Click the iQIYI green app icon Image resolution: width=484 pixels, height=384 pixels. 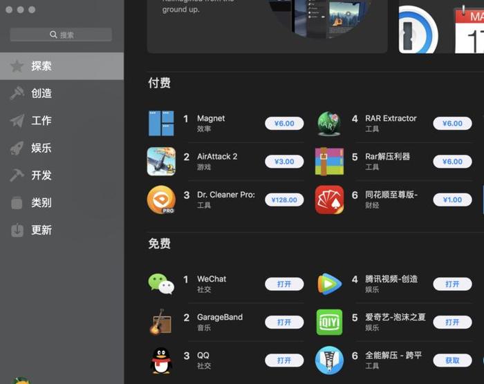329,322
